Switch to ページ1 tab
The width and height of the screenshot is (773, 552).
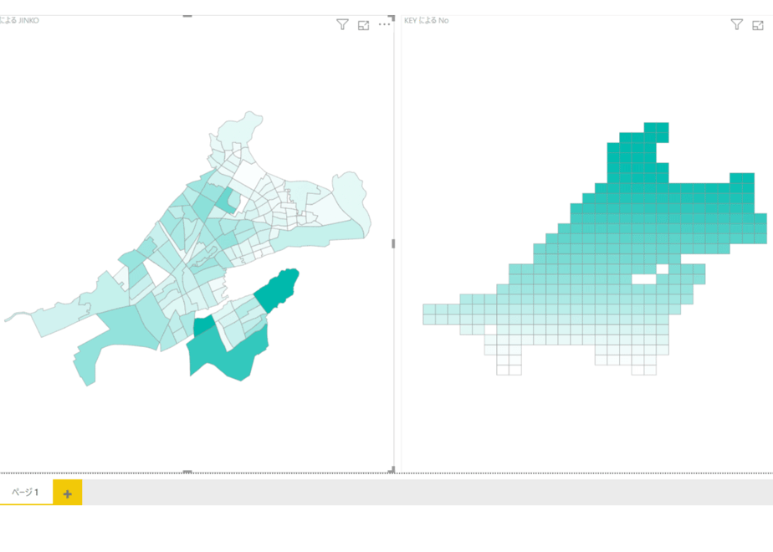pyautogui.click(x=26, y=492)
